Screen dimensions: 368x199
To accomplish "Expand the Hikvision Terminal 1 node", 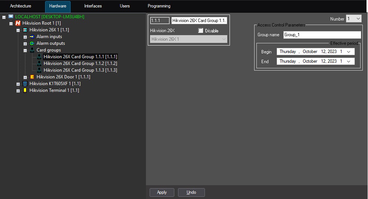I will [18, 91].
